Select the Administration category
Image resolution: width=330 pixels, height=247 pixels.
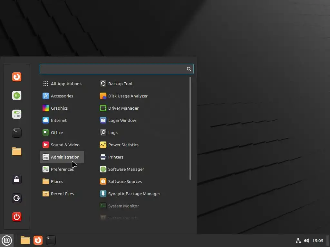coord(62,157)
